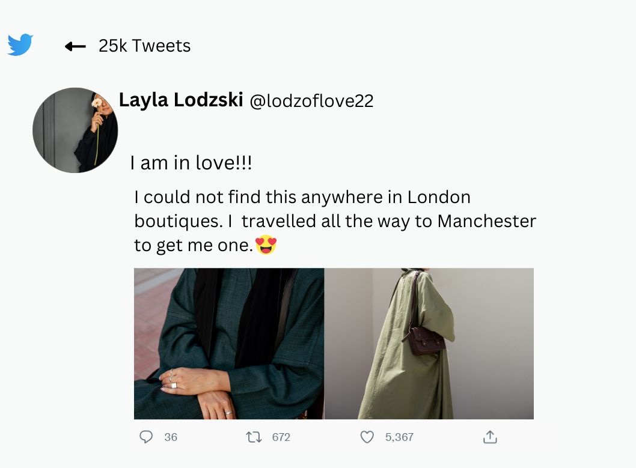Click the back arrow to return
Screen dimensions: 636x468
point(74,46)
